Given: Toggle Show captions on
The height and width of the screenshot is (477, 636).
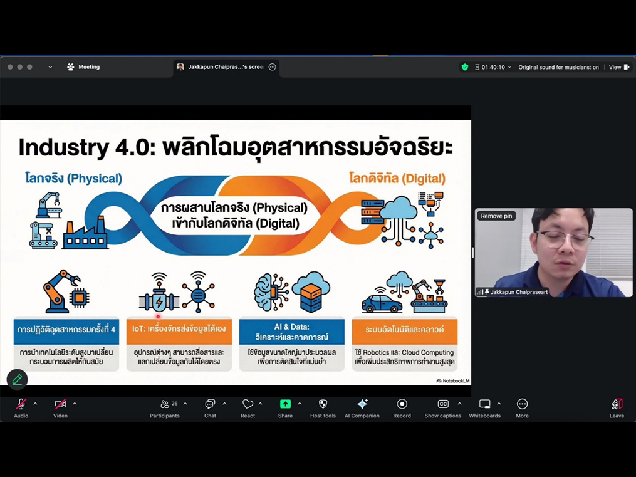Looking at the screenshot, I should click(x=442, y=405).
